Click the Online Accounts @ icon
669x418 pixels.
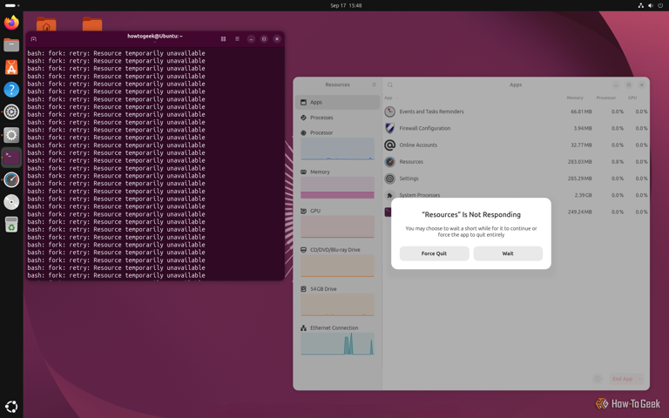(389, 145)
